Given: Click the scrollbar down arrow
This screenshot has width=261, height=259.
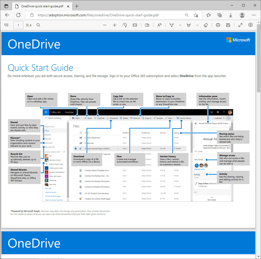Looking at the screenshot, I should 258,256.
